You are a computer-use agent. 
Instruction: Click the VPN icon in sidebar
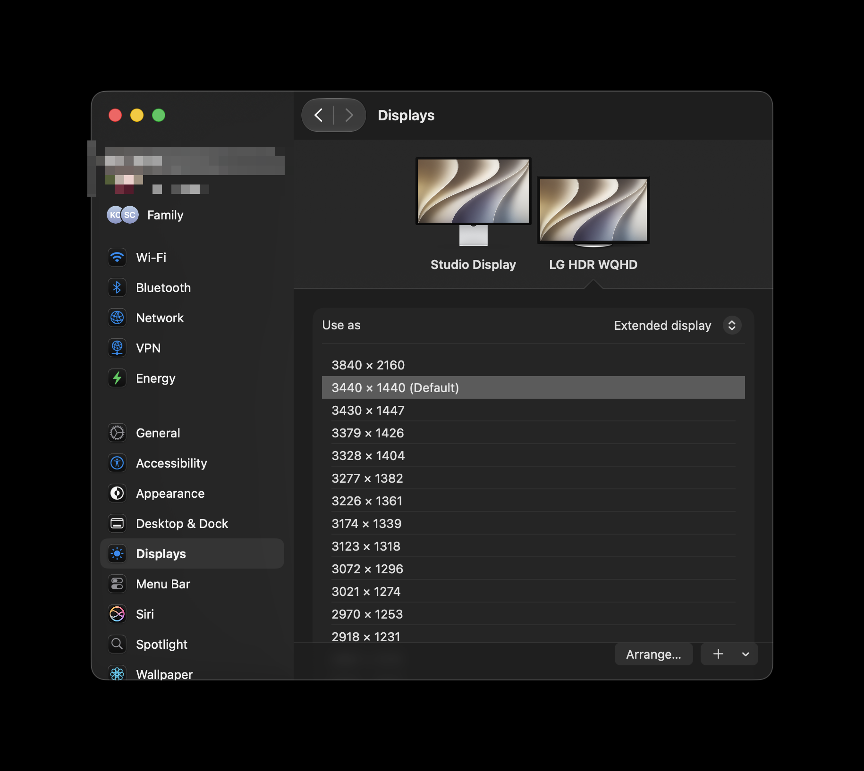point(117,348)
